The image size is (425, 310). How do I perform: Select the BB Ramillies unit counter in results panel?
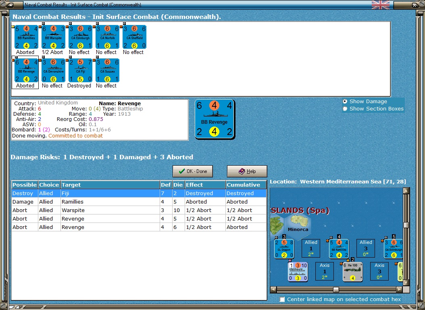tap(26, 37)
